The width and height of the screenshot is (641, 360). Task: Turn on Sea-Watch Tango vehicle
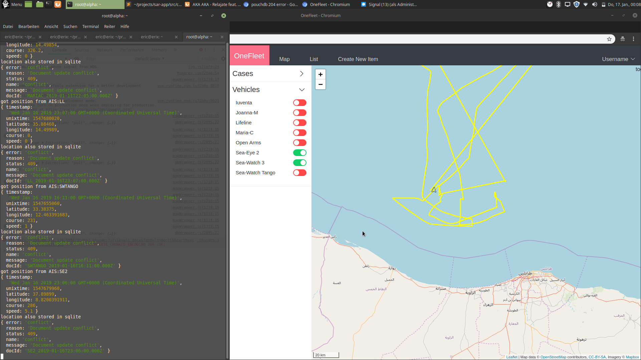click(x=300, y=173)
